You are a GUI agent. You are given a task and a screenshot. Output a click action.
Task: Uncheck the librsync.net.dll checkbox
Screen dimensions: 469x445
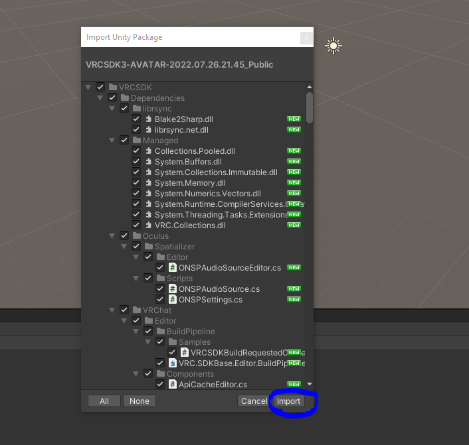[x=136, y=129]
